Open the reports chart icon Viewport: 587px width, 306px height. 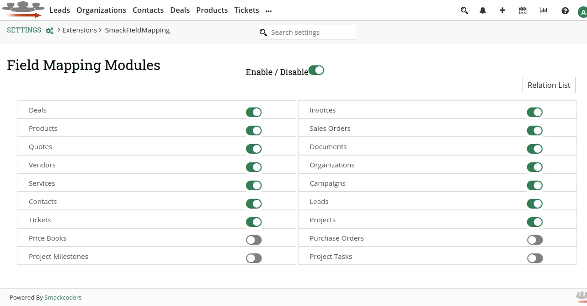click(544, 11)
